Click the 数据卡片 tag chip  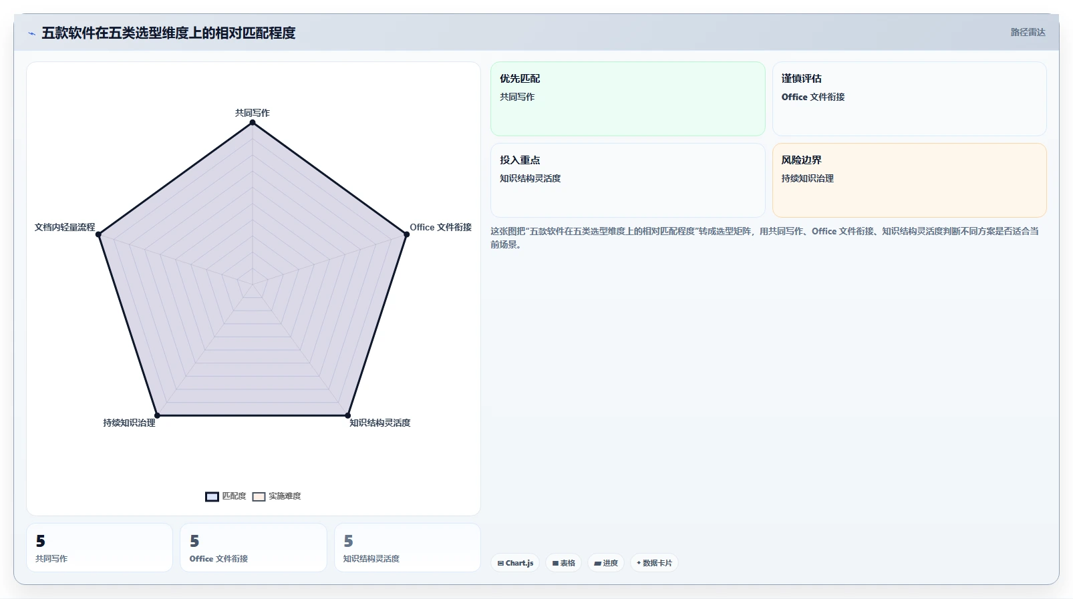pos(654,563)
